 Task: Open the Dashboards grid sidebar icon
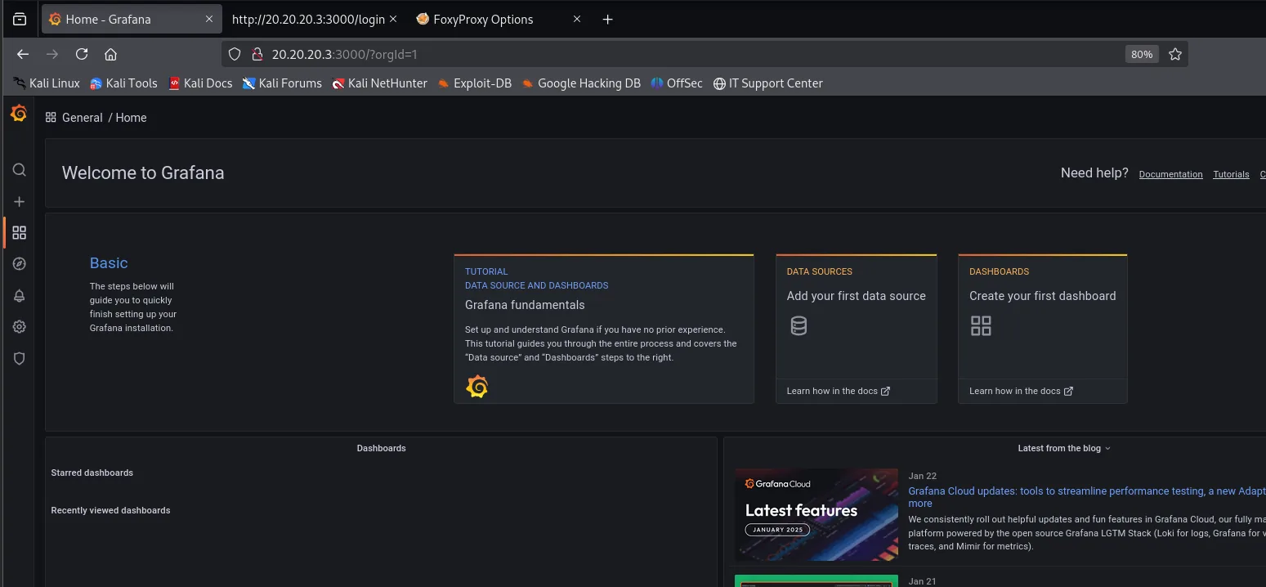click(19, 233)
